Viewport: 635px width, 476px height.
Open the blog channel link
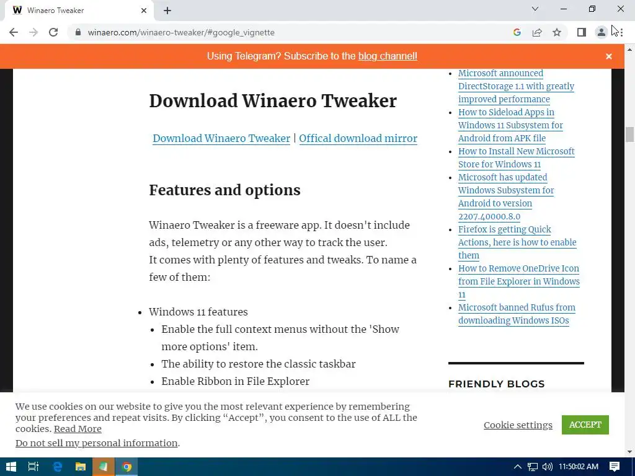pos(388,56)
